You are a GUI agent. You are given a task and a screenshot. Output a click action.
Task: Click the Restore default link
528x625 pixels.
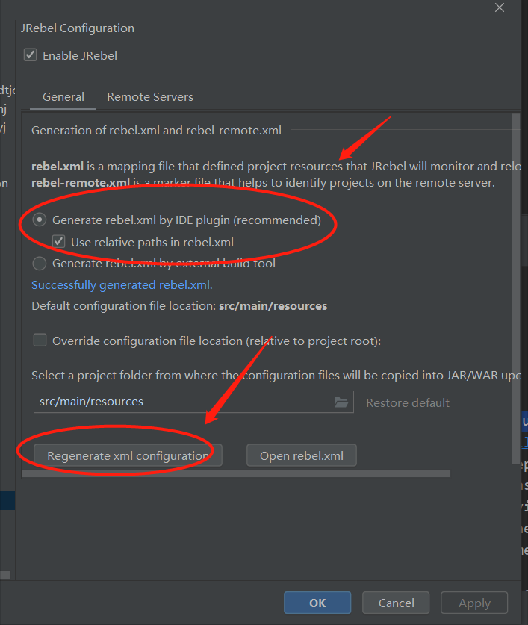point(407,402)
